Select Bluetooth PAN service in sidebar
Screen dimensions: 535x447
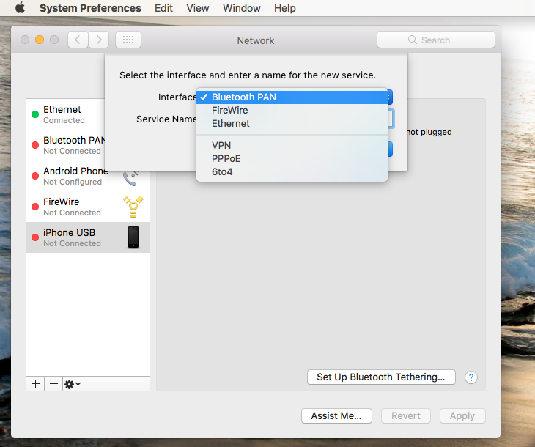tap(65, 145)
